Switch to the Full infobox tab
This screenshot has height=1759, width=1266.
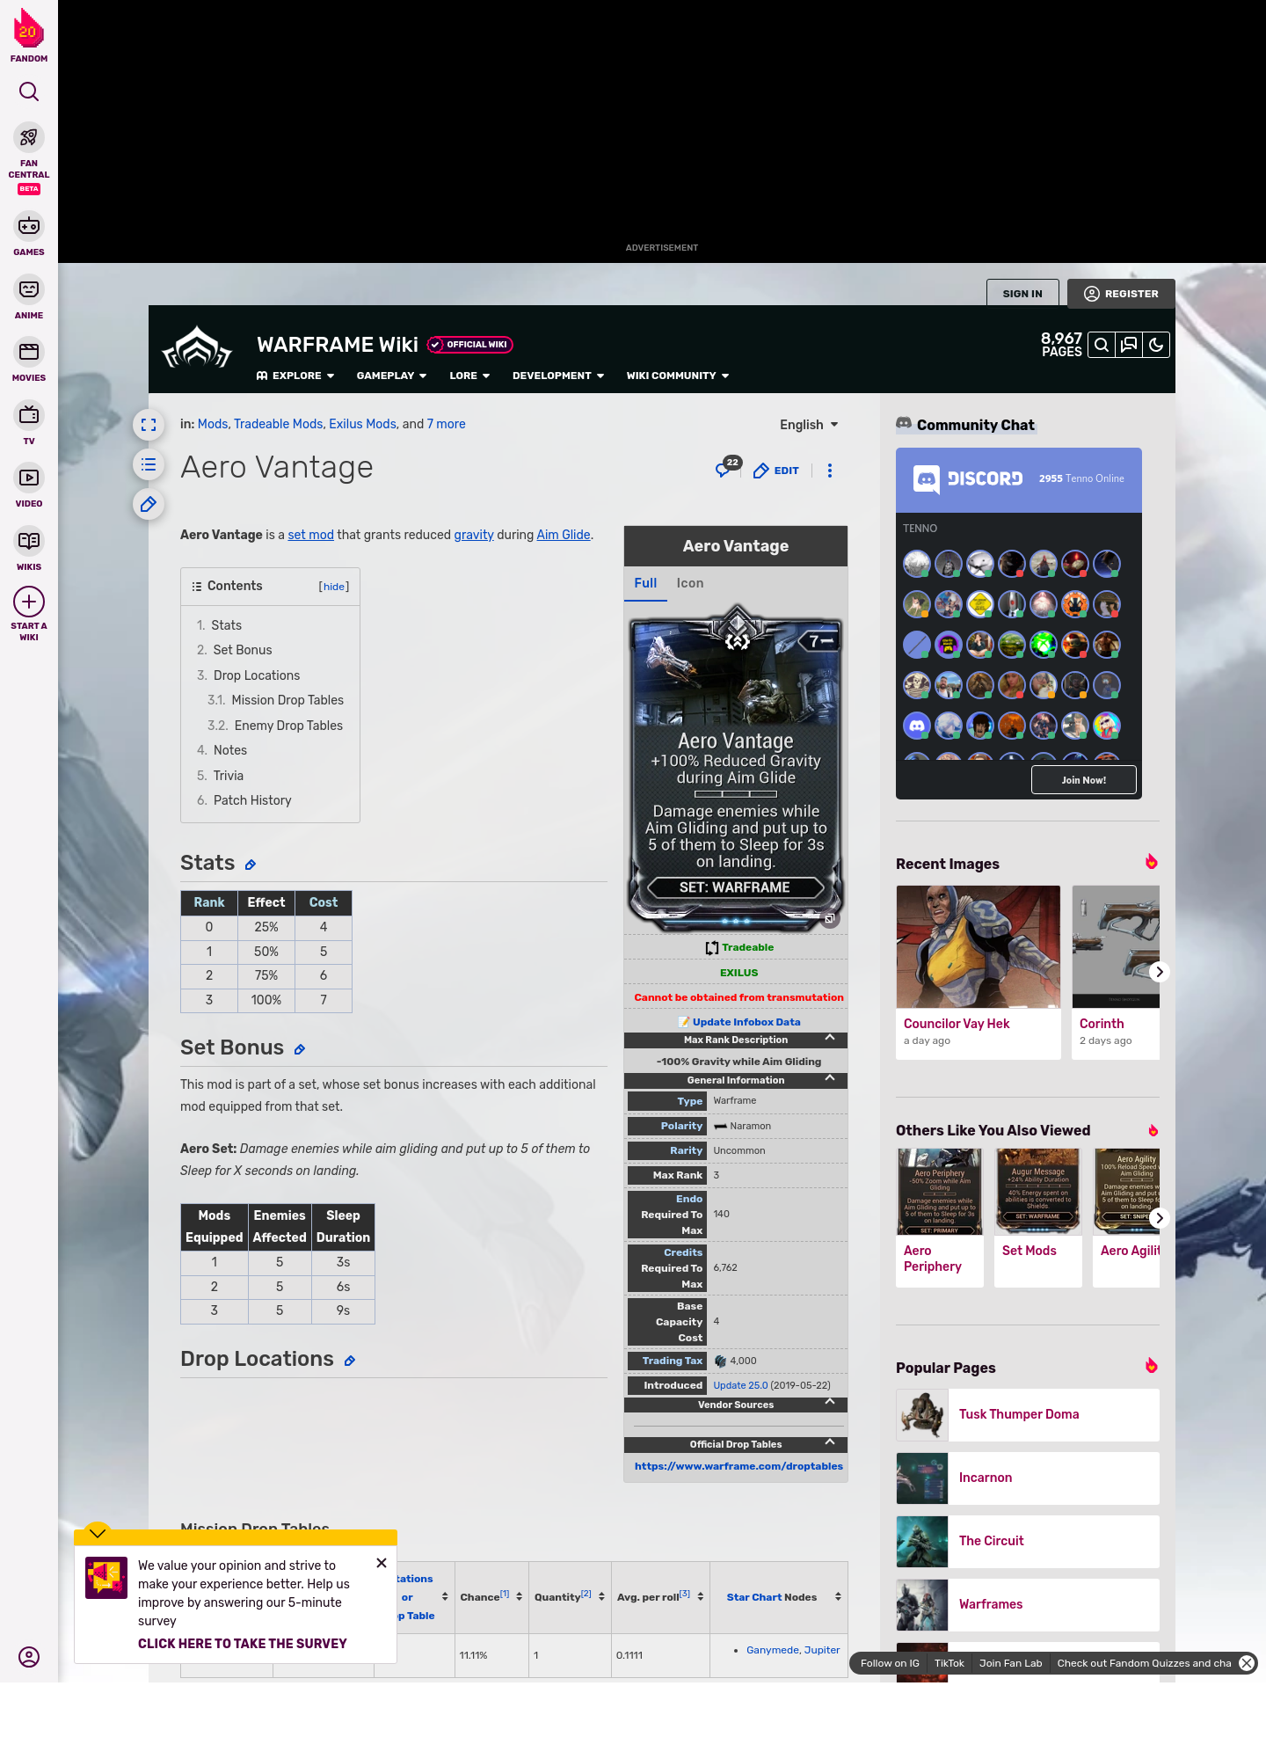click(x=645, y=583)
